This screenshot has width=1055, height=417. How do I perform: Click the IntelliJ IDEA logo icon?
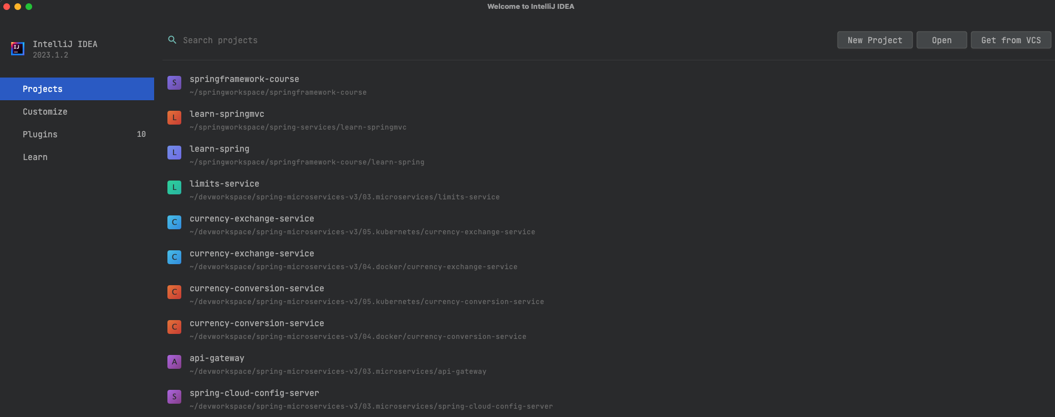point(18,49)
